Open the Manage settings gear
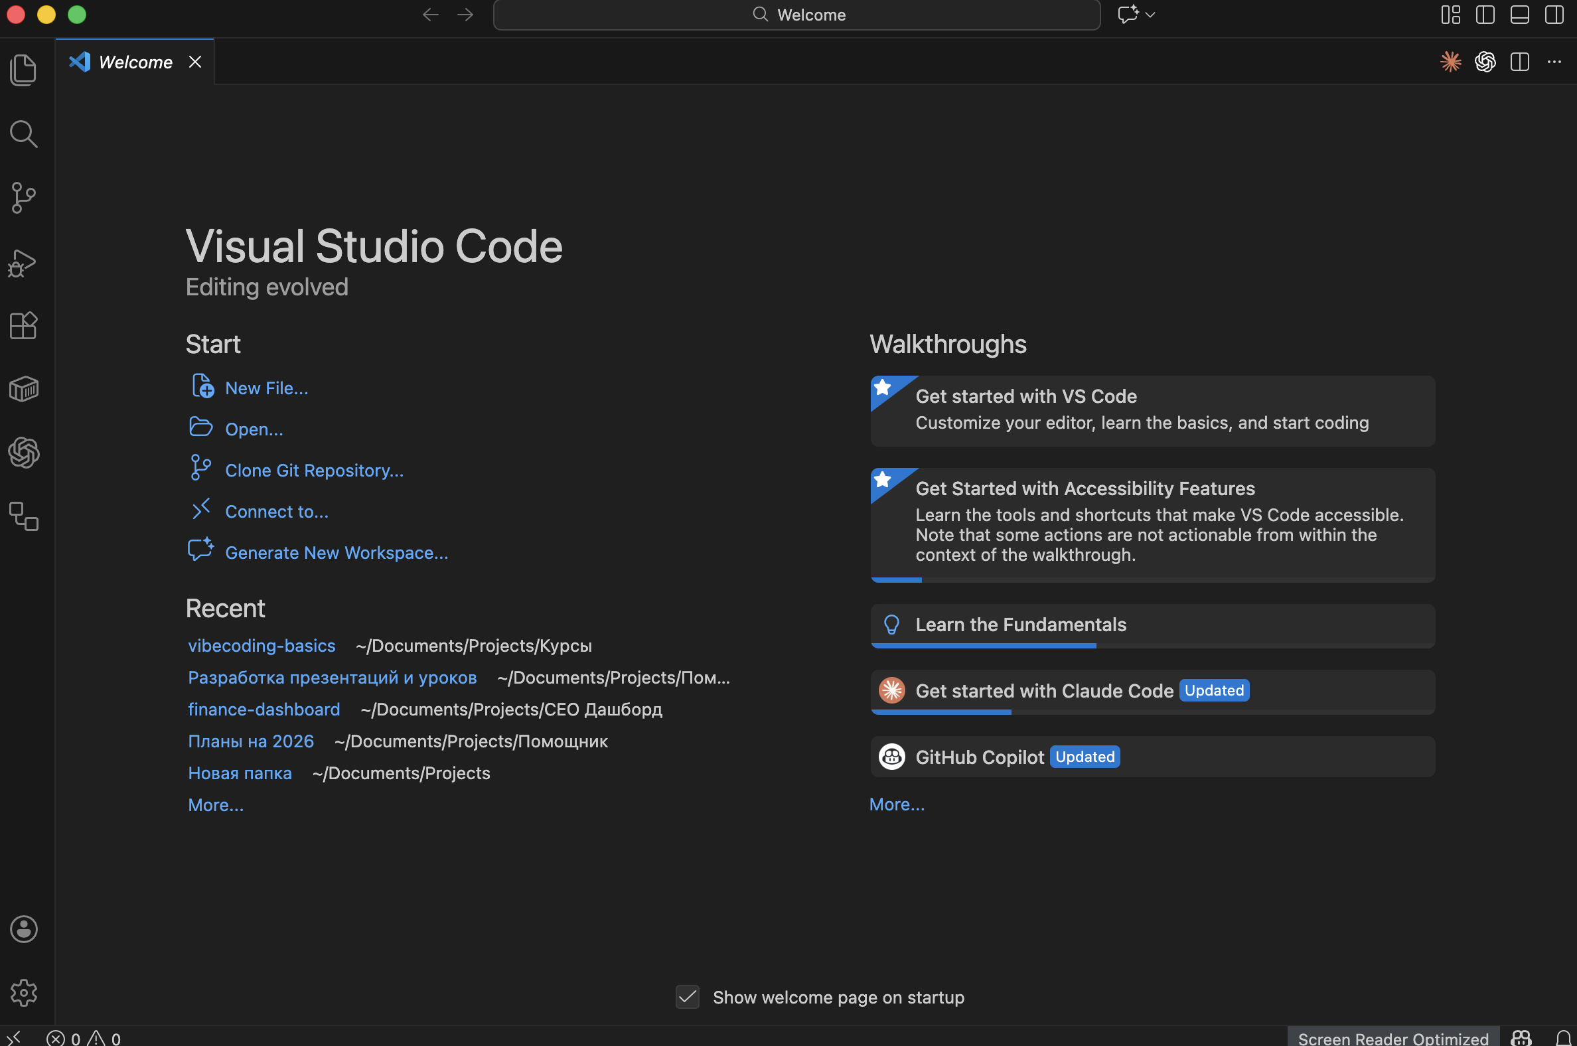This screenshot has height=1046, width=1577. tap(24, 993)
